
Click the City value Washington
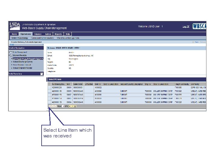pyautogui.click(x=73, y=59)
